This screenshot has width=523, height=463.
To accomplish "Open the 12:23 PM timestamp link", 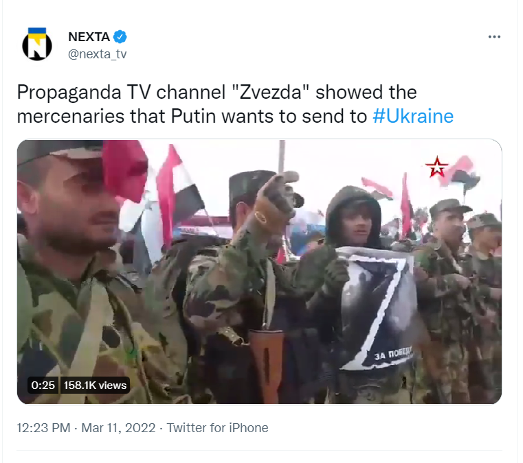I will click(x=44, y=428).
